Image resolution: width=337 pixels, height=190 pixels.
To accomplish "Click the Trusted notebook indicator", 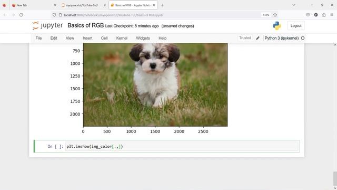I will [x=245, y=38].
